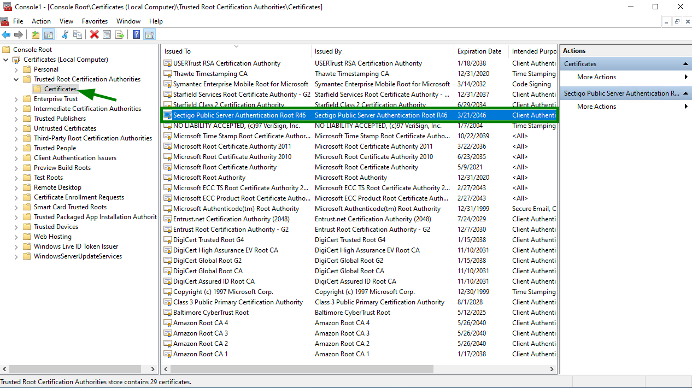This screenshot has height=388, width=692.
Task: Open the Window menu
Action: pyautogui.click(x=128, y=21)
